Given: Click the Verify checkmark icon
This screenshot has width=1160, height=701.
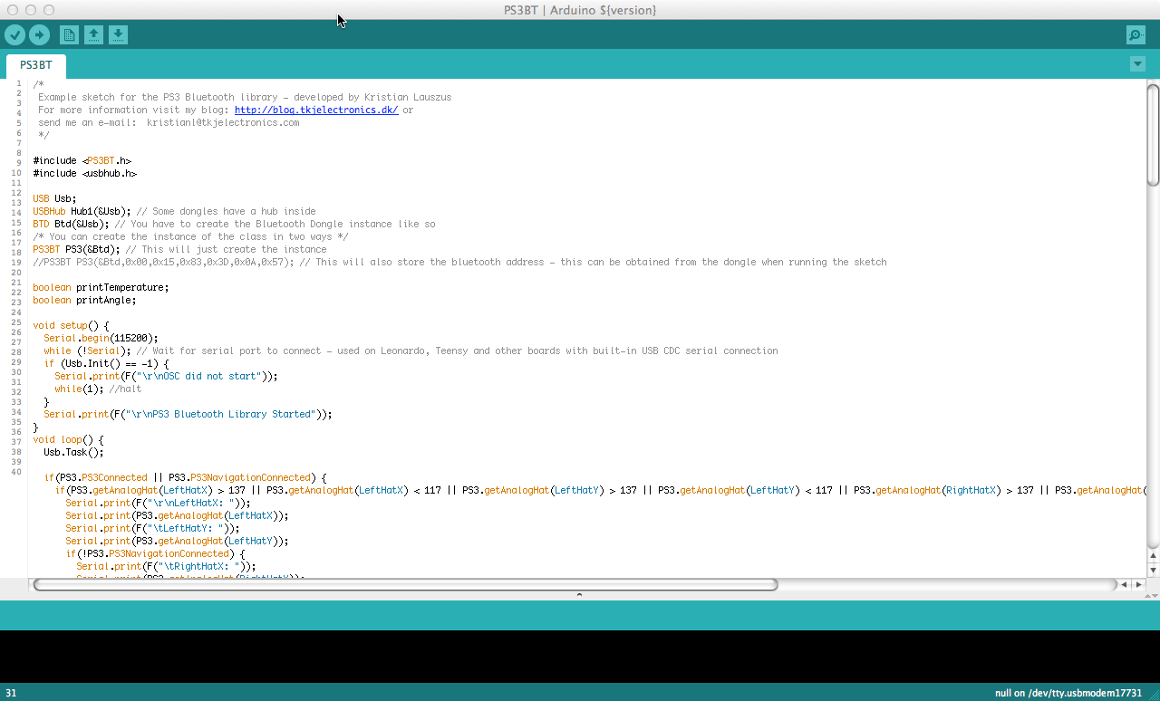Looking at the screenshot, I should coord(14,34).
